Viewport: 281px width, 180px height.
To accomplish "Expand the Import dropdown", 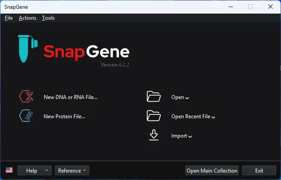I will point(181,136).
